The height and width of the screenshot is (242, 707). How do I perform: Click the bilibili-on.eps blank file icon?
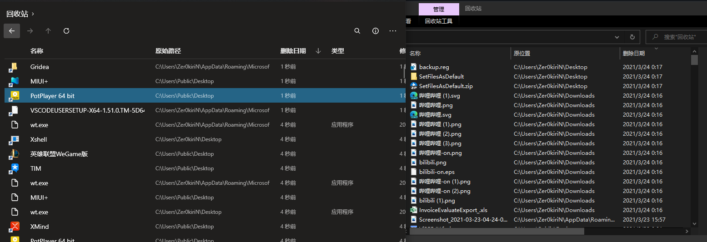[414, 172]
